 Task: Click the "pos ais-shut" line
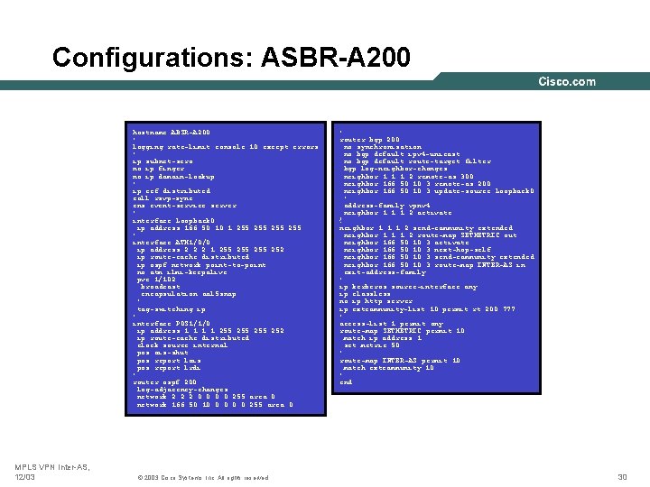pyautogui.click(x=162, y=353)
